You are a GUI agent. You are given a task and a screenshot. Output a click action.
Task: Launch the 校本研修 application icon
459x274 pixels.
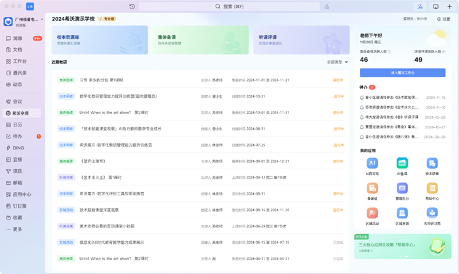432,163
